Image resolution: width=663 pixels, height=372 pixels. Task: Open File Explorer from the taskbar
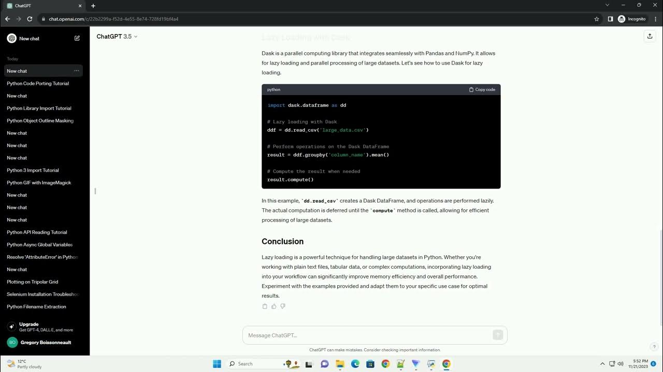click(x=340, y=364)
